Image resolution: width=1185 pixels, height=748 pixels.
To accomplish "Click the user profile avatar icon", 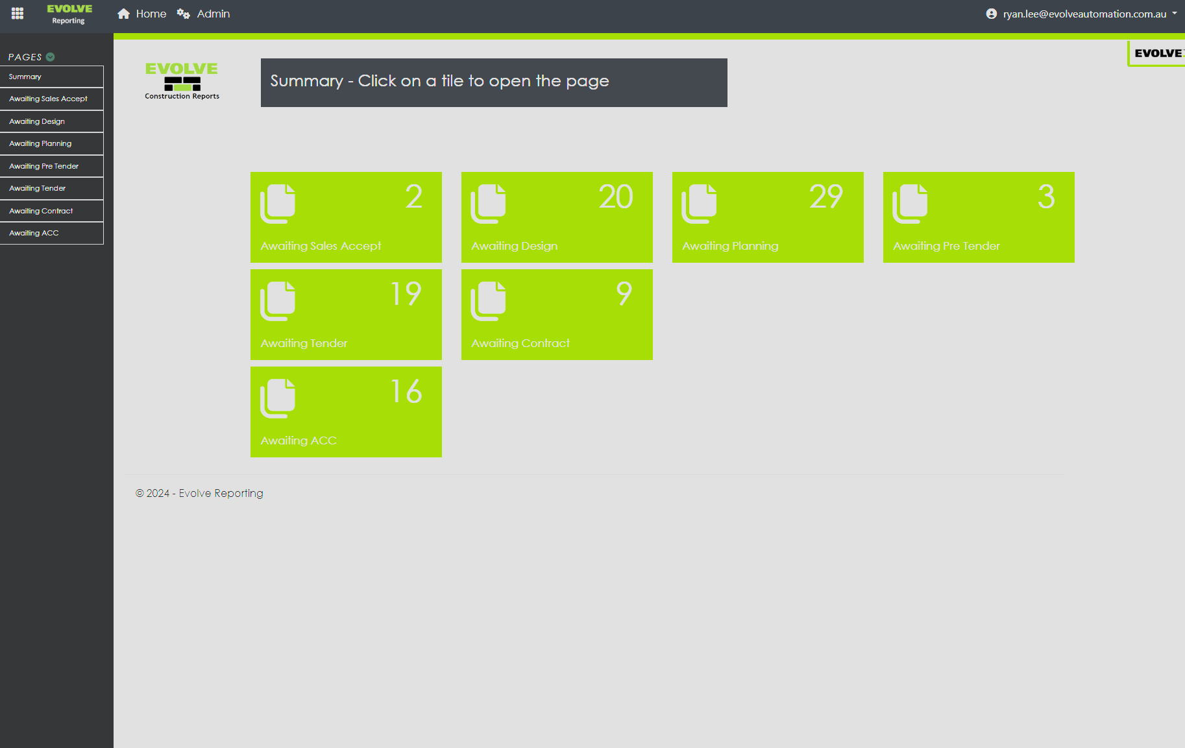I will [x=991, y=14].
